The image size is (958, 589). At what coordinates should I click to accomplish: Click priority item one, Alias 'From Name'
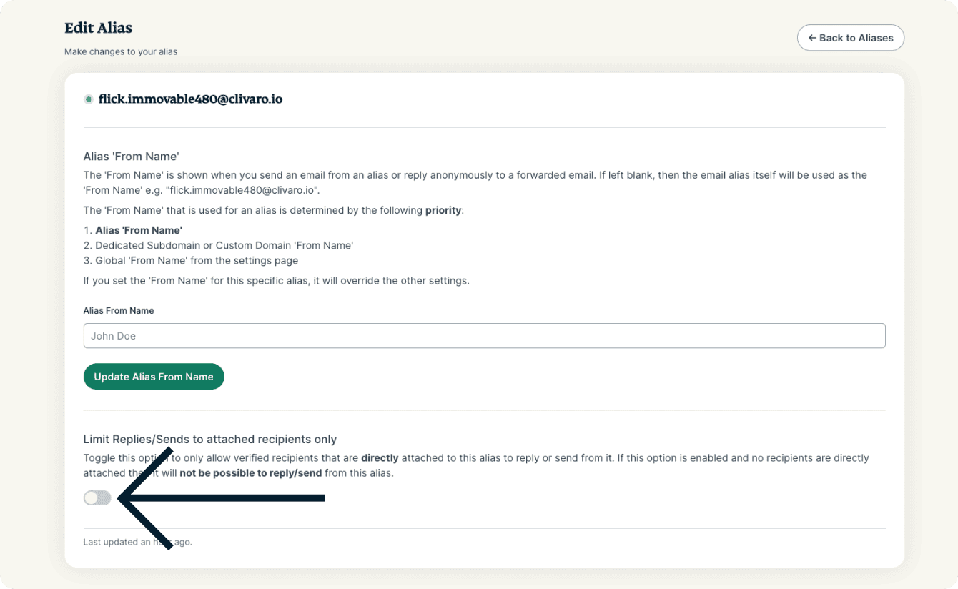pos(139,230)
